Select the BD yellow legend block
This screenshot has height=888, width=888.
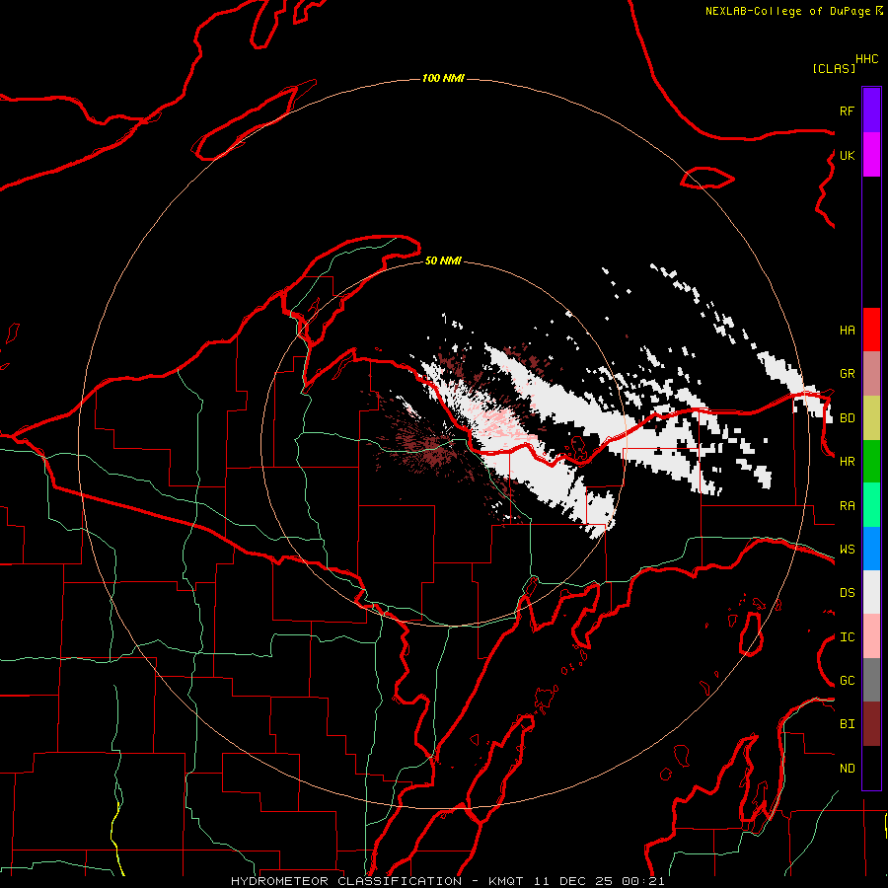point(871,418)
